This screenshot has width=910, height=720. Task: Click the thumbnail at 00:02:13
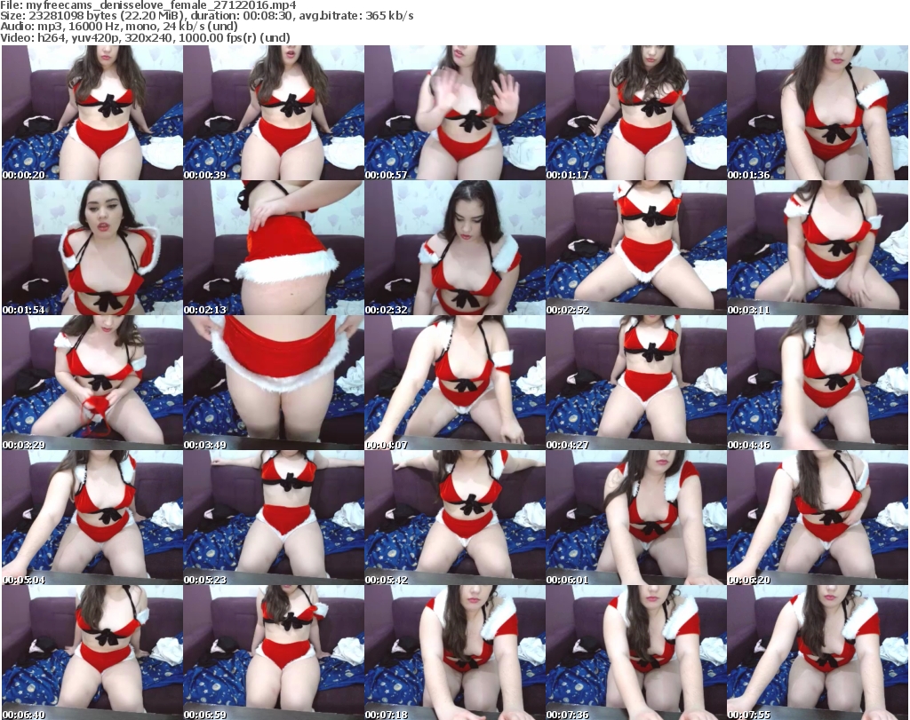(273, 248)
